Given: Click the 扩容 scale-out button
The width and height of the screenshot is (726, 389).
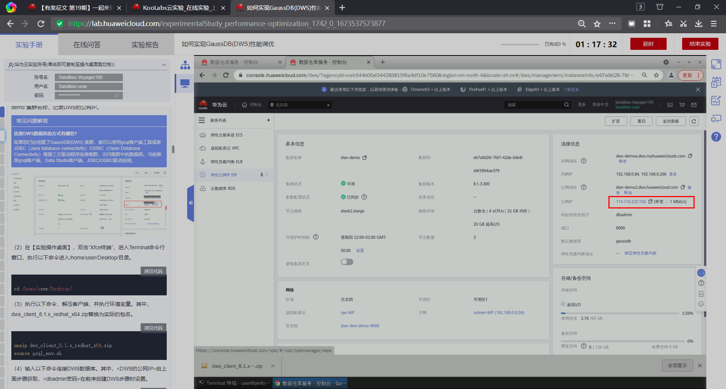Looking at the screenshot, I should [616, 121].
